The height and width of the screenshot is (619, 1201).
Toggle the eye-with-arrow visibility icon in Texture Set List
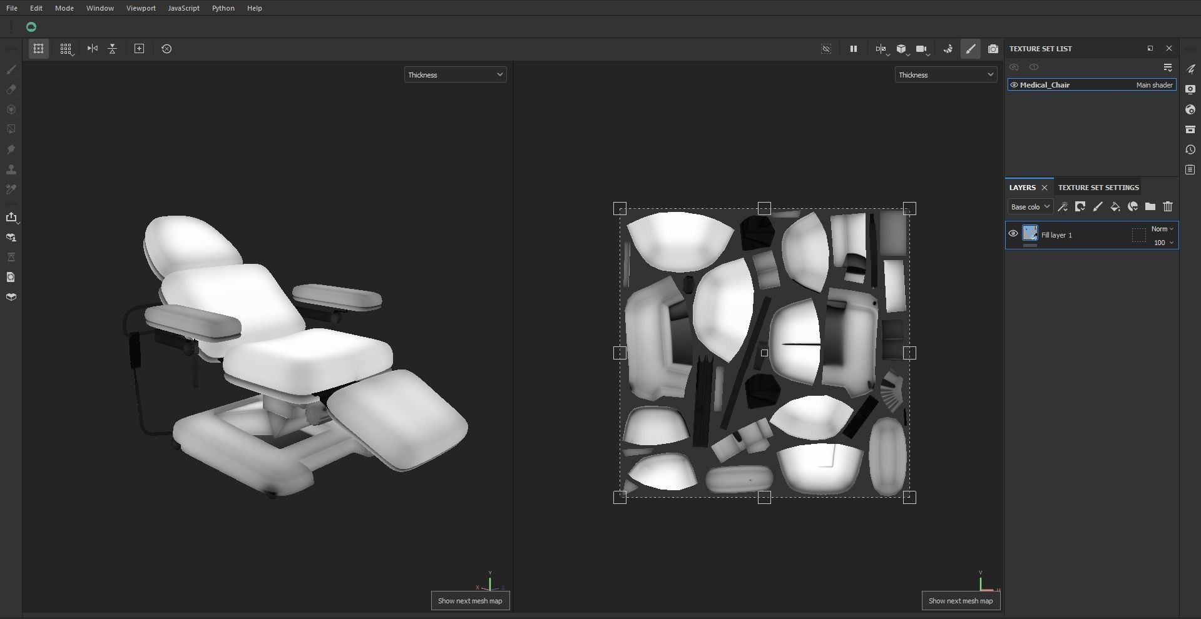[x=1014, y=67]
